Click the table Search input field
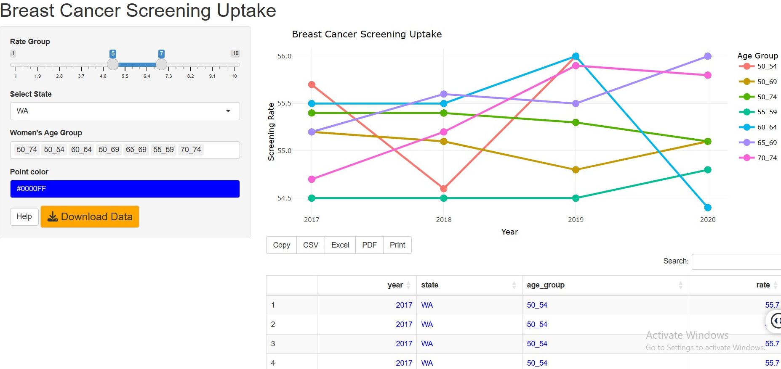The height and width of the screenshot is (369, 781). pos(736,261)
